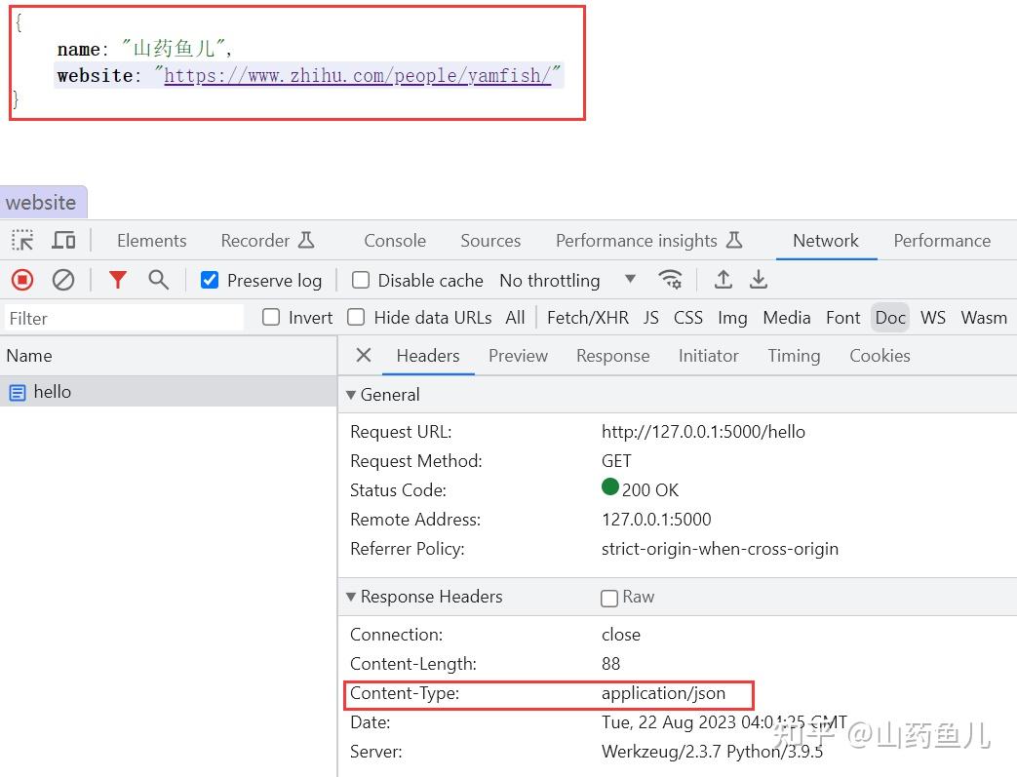This screenshot has height=777, width=1017.
Task: Select the Headers detail tab
Action: 428,356
